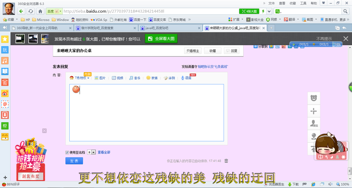The width and height of the screenshot is (352, 188).
Task: Open the sidebar orange music icon
Action: coord(5,61)
